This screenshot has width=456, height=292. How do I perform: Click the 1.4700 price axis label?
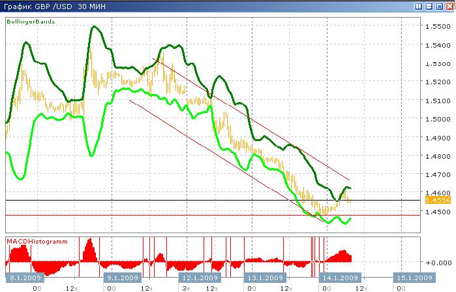(x=435, y=175)
